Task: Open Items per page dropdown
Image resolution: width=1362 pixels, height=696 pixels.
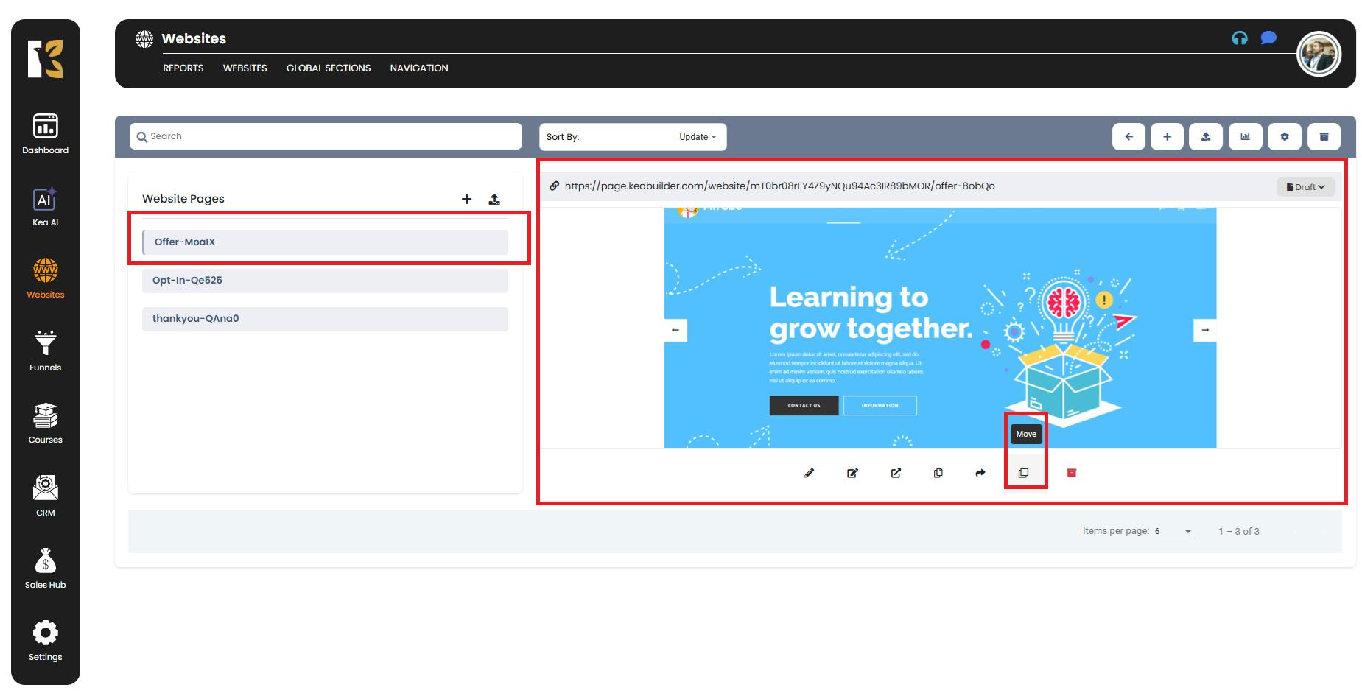Action: [1173, 532]
